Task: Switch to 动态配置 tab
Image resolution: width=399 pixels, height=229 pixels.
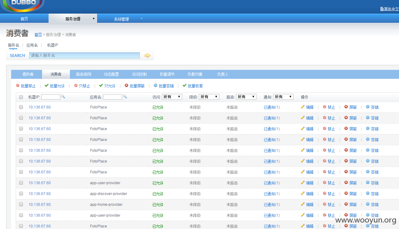Action: coord(111,74)
